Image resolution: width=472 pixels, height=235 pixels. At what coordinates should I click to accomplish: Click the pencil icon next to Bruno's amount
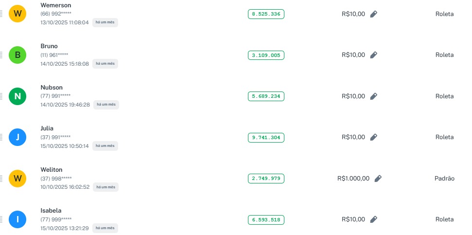coord(373,55)
